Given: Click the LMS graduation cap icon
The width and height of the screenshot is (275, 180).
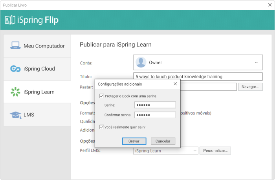Looking at the screenshot, I should coord(15,115).
